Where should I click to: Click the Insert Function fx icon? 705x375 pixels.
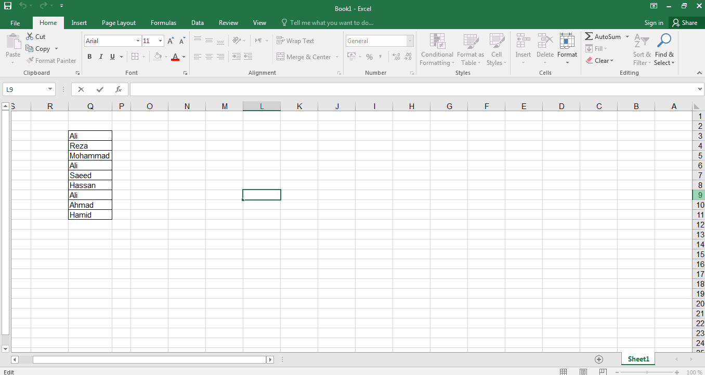(119, 89)
